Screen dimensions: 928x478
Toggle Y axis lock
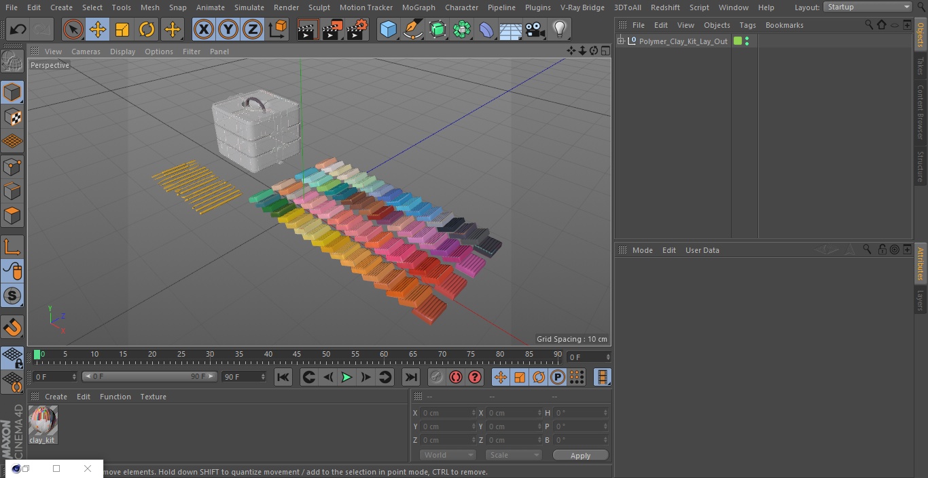(228, 29)
